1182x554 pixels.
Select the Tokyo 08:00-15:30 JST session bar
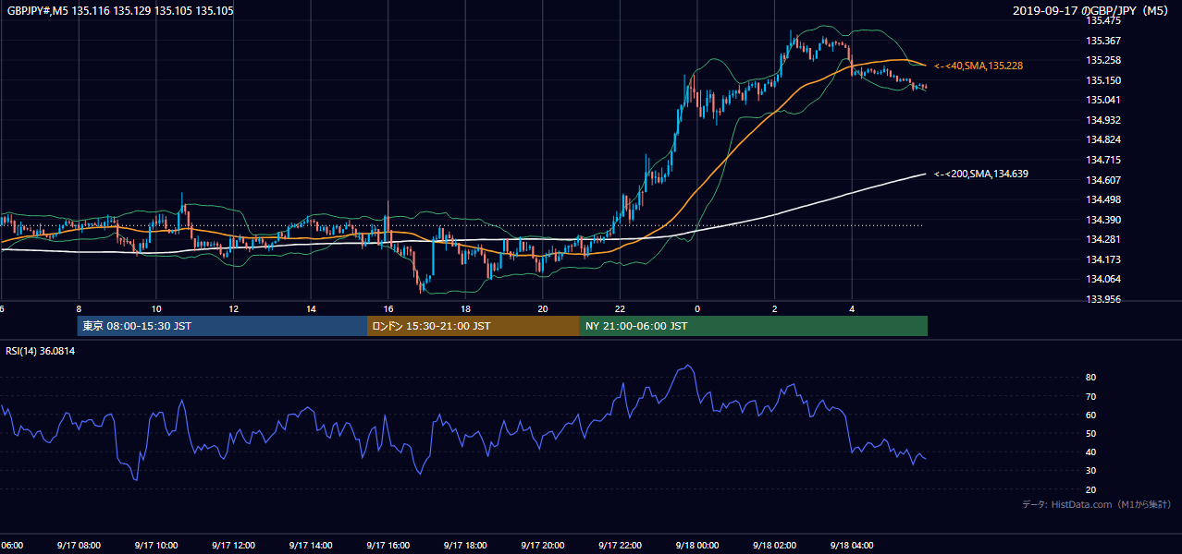pyautogui.click(x=223, y=326)
